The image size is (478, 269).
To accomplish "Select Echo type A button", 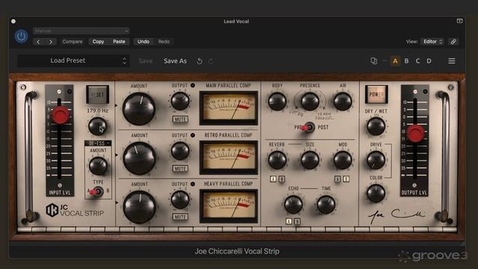I will point(289,221).
